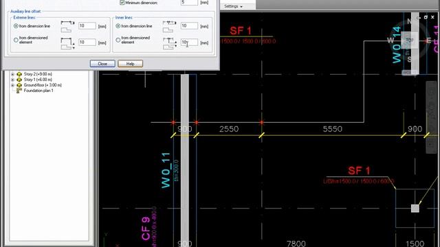Expand the Story 2 tree node
The image size is (440, 247).
[12, 74]
